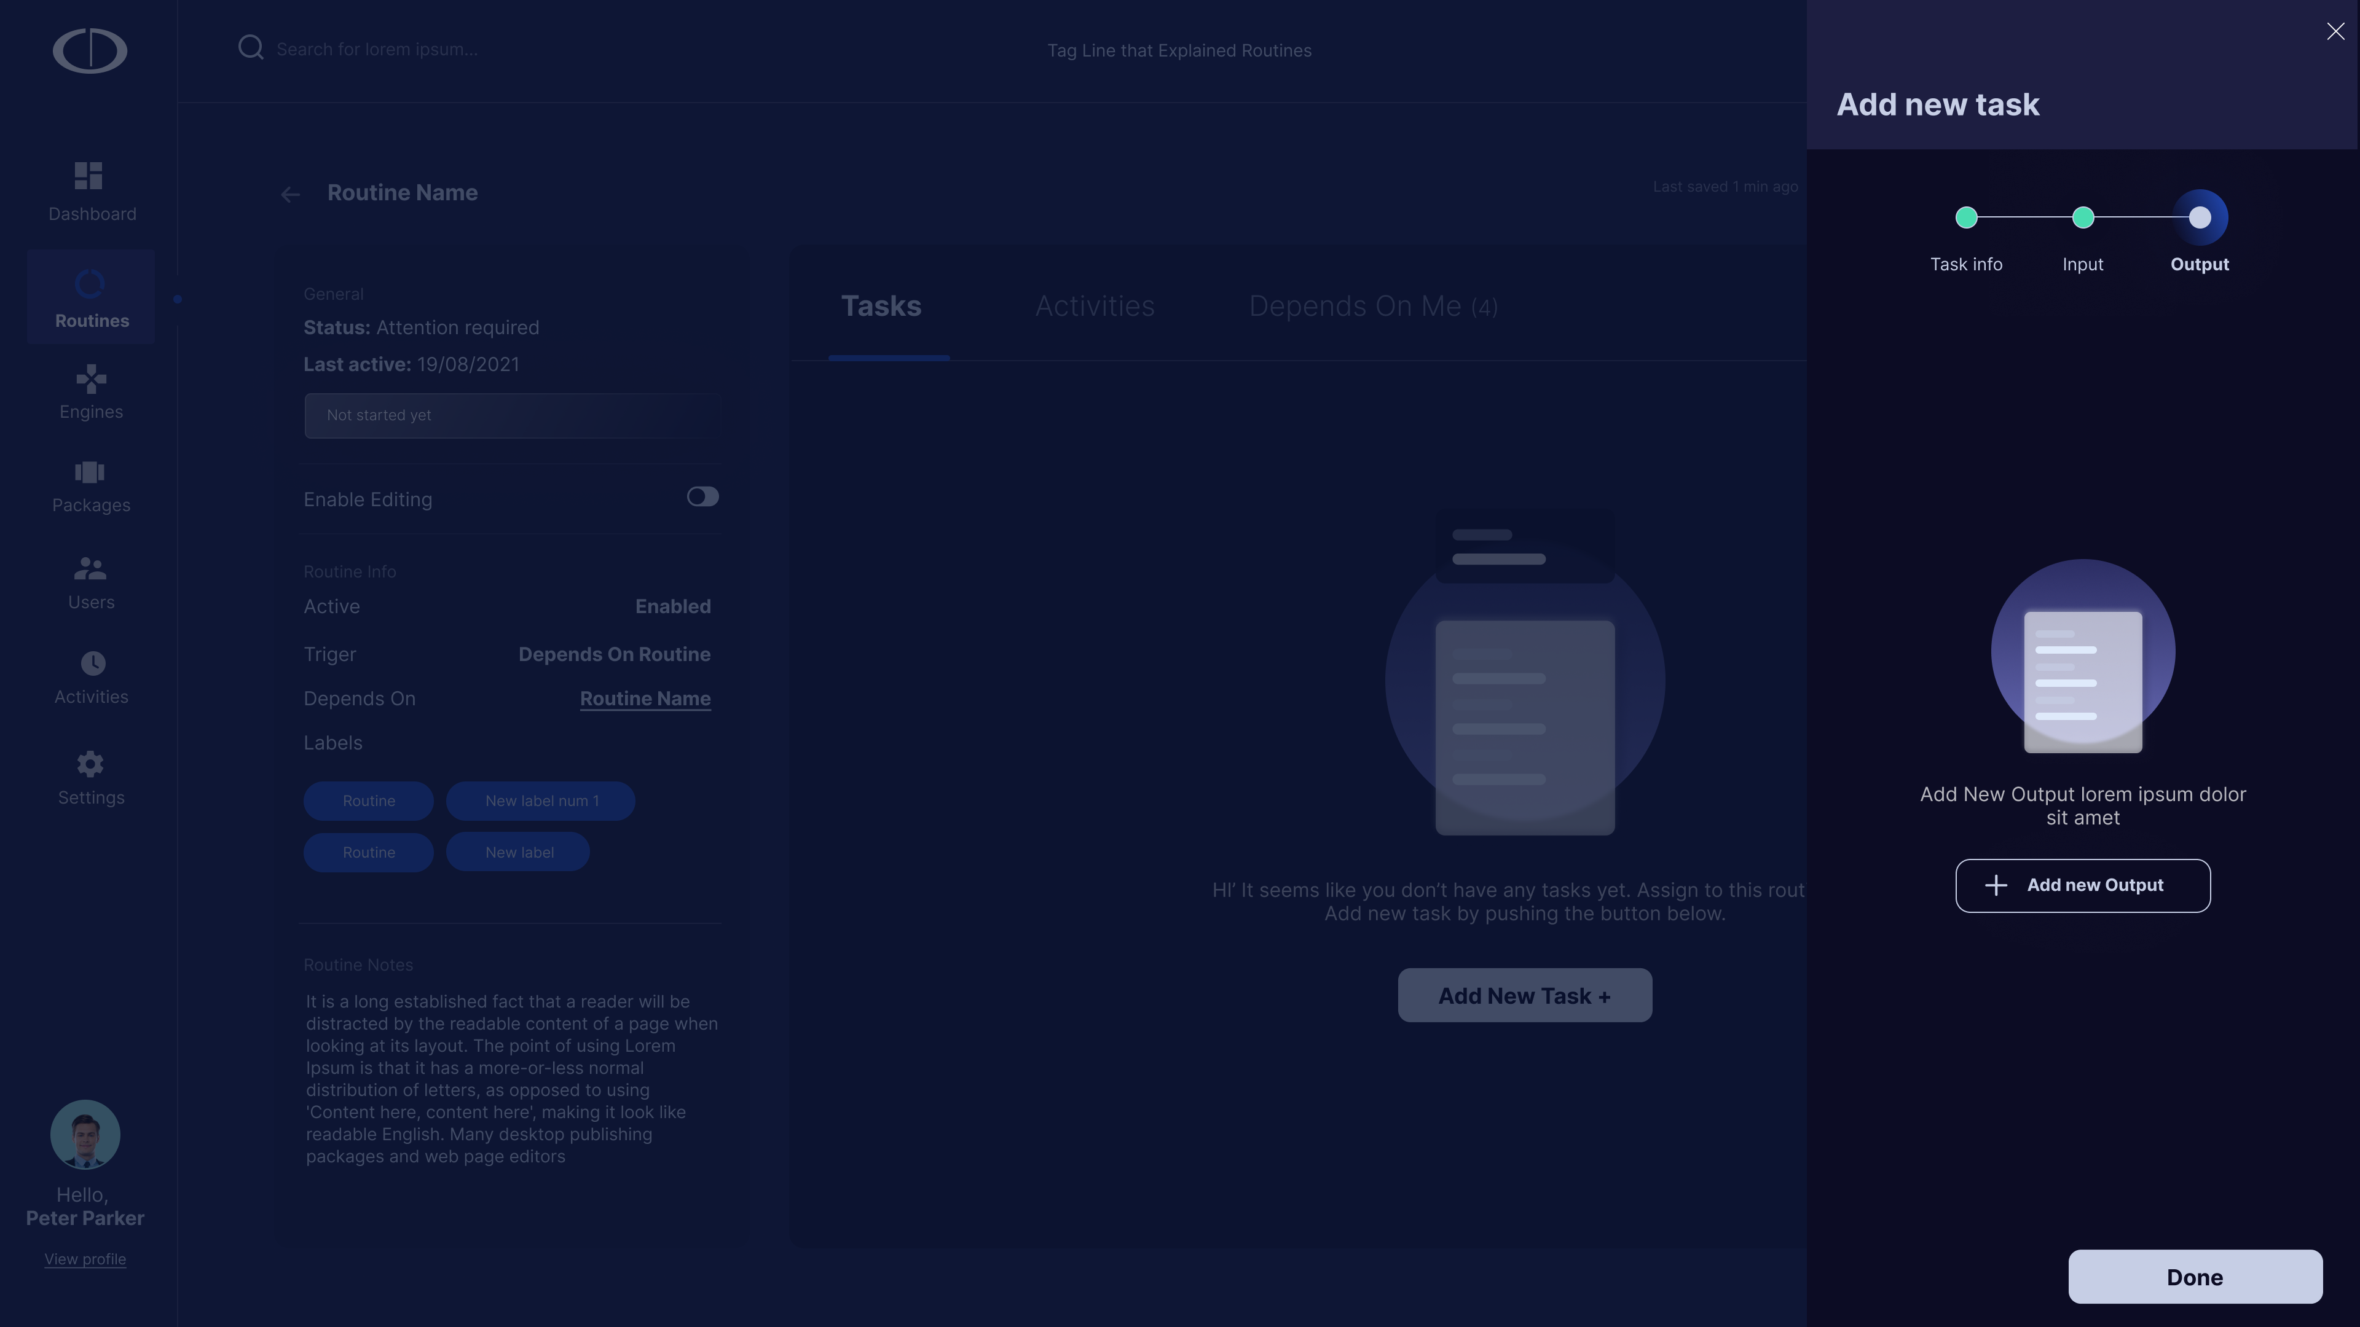This screenshot has height=1327, width=2360.
Task: Open the View profile link
Action: (85, 1259)
